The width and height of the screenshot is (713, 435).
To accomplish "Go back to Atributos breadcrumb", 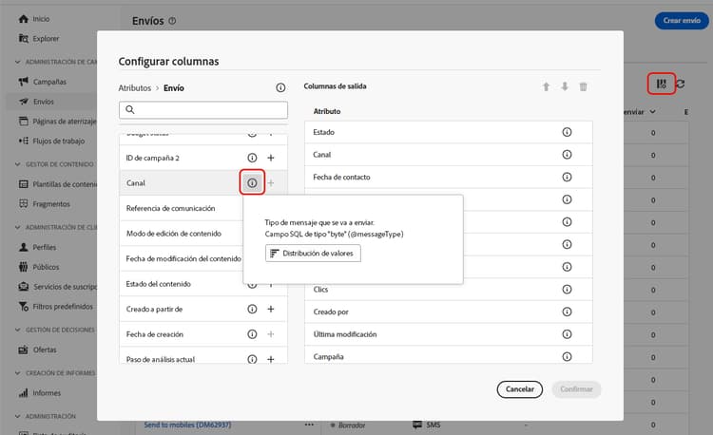I will pyautogui.click(x=135, y=88).
